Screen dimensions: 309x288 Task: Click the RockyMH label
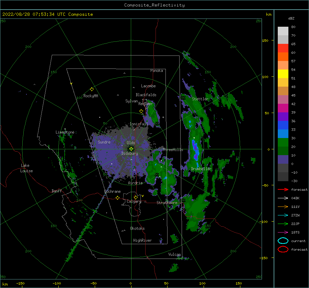point(91,96)
